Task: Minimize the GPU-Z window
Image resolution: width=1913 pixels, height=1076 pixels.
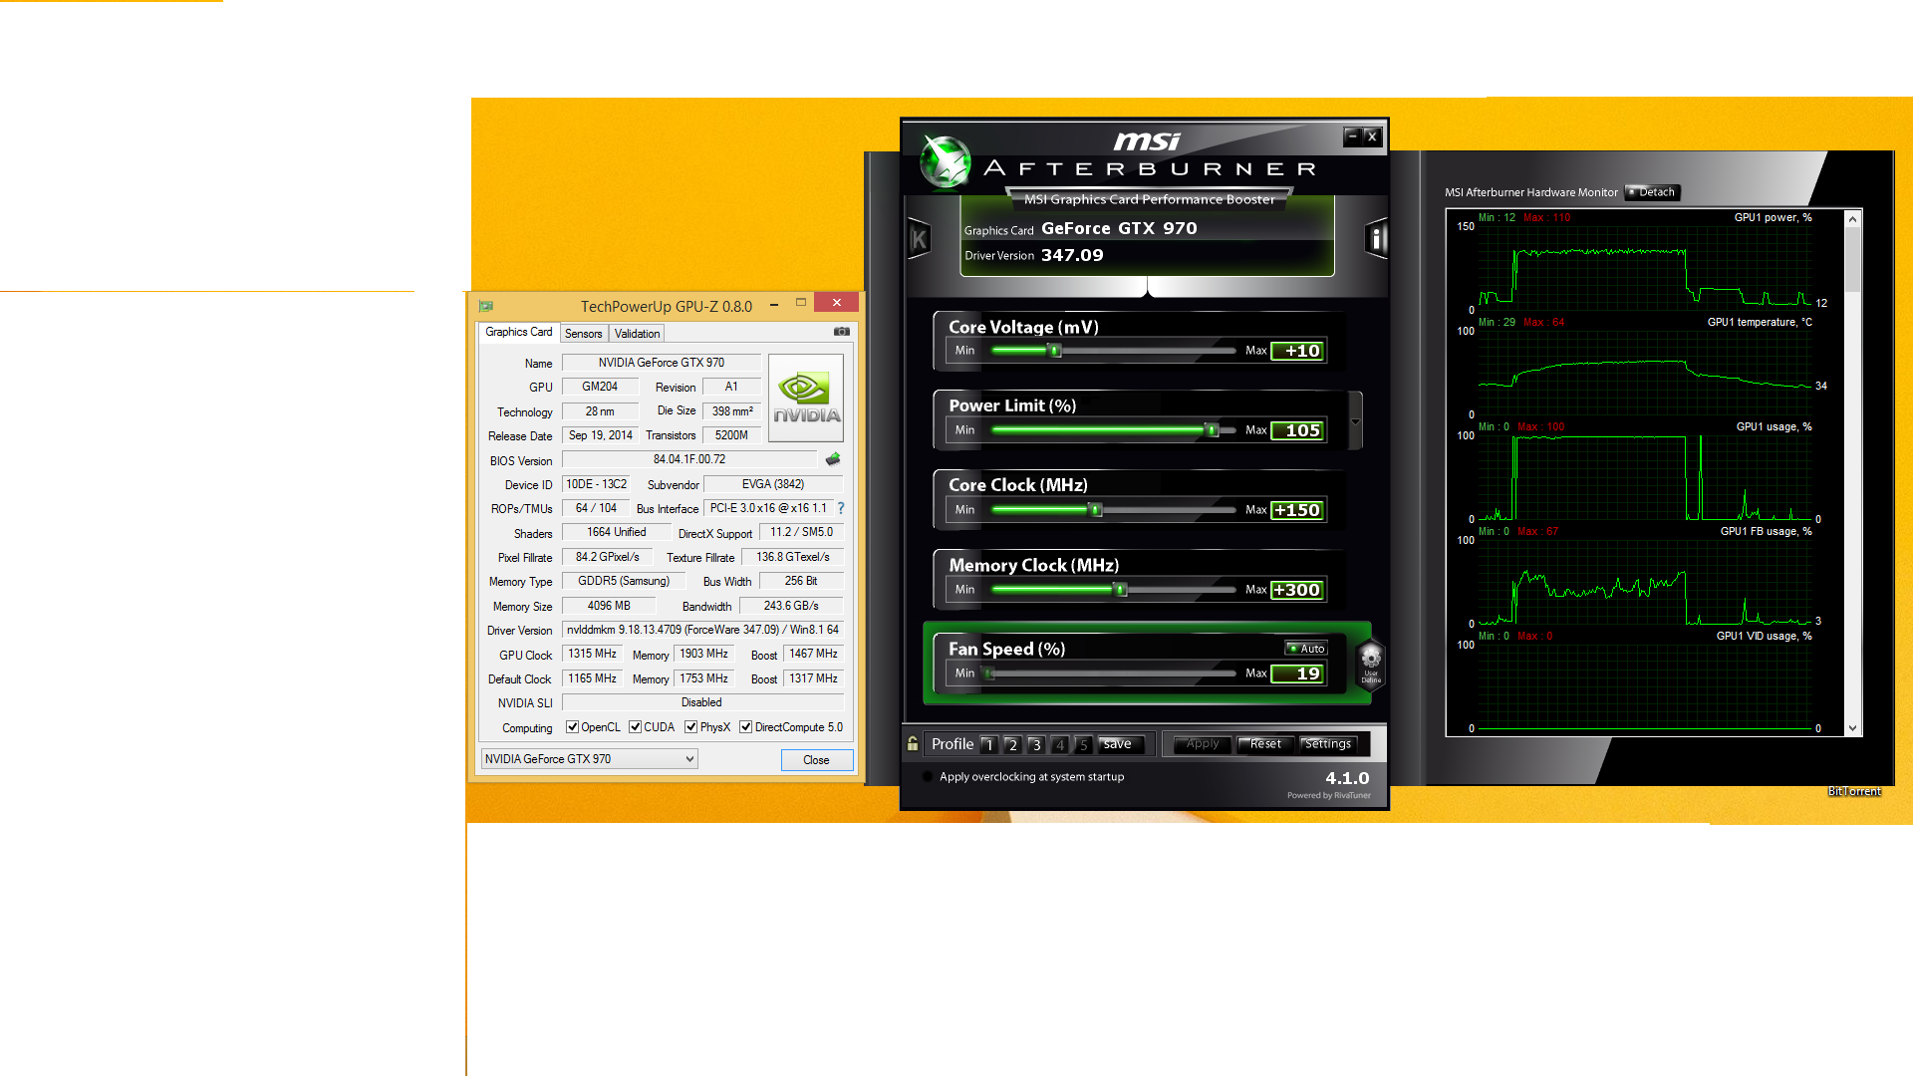Action: pos(773,305)
